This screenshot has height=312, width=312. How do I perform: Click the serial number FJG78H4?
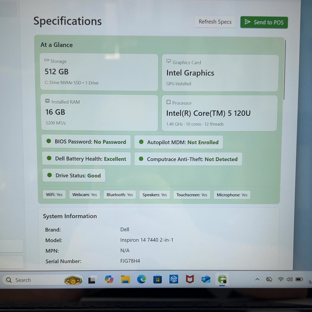point(130,261)
